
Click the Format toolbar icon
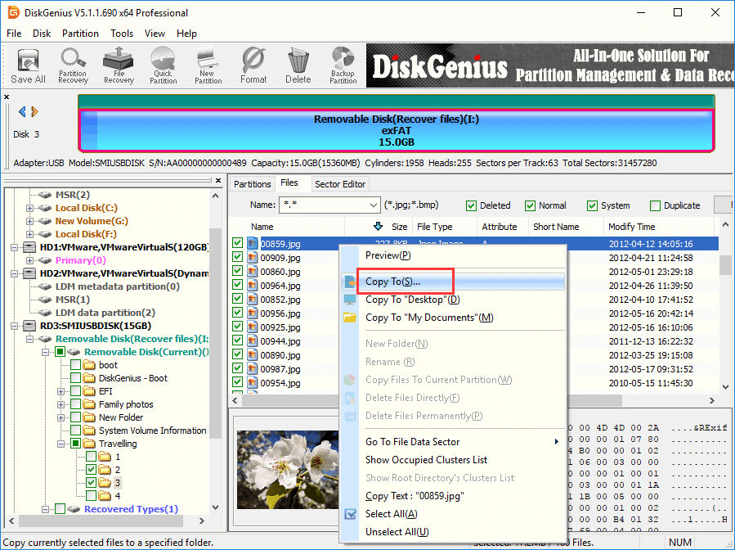(253, 66)
